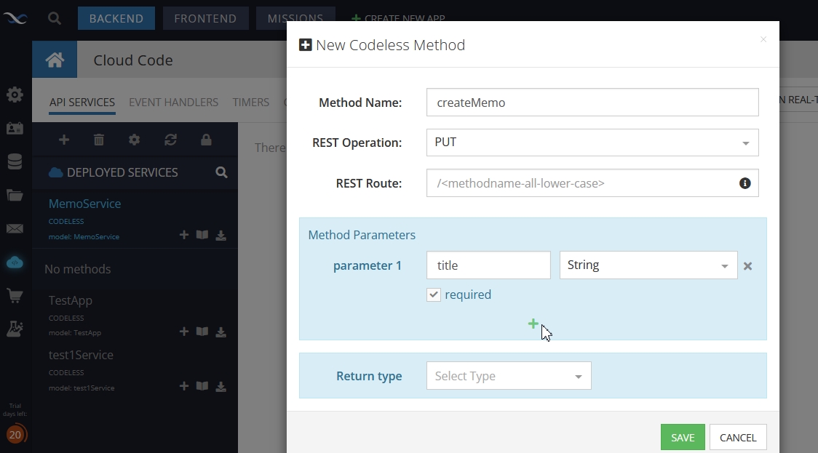The image size is (818, 453).
Task: Download MemoService with download icon
Action: [221, 236]
